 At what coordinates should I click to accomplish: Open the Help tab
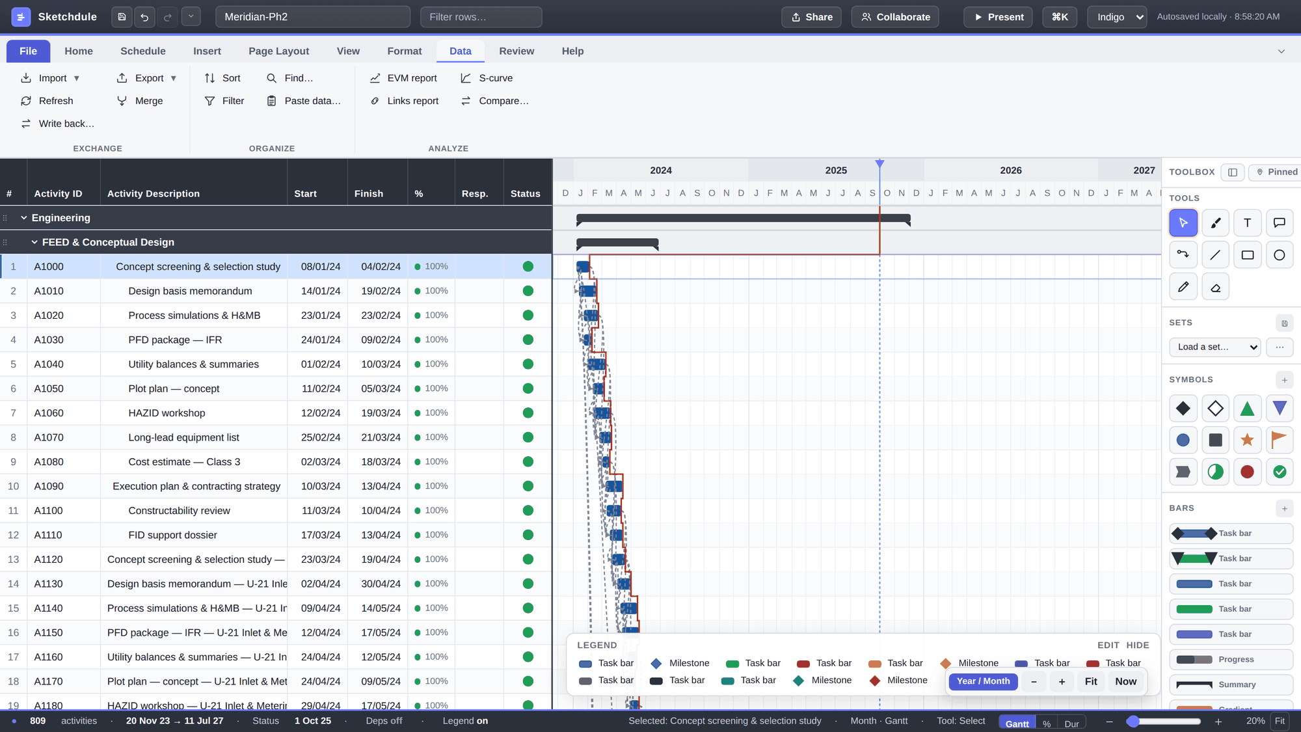click(x=572, y=51)
